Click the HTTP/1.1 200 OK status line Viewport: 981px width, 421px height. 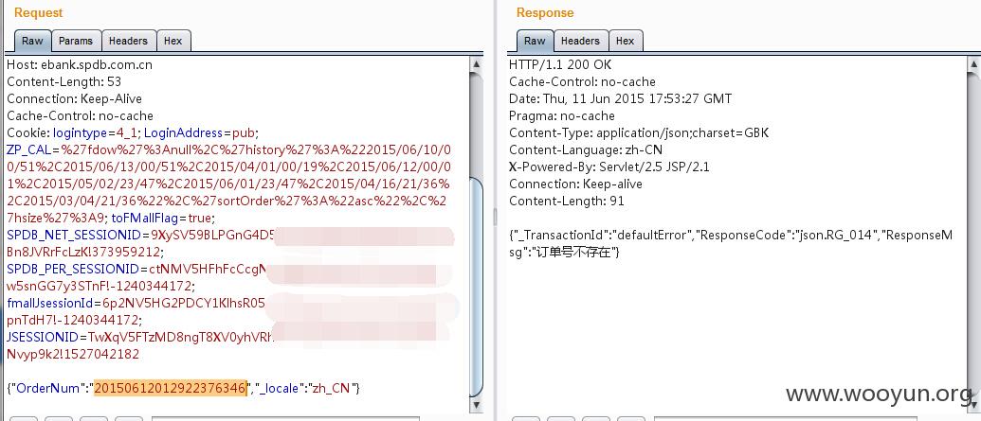pyautogui.click(x=560, y=64)
